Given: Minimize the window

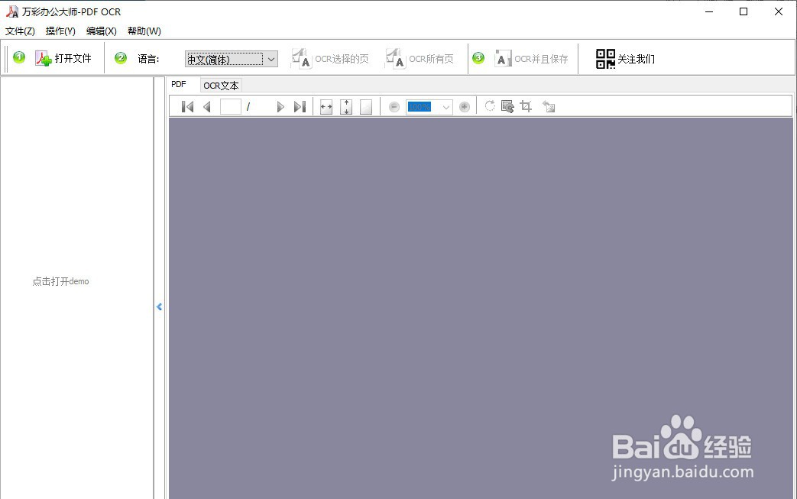Looking at the screenshot, I should [x=710, y=11].
